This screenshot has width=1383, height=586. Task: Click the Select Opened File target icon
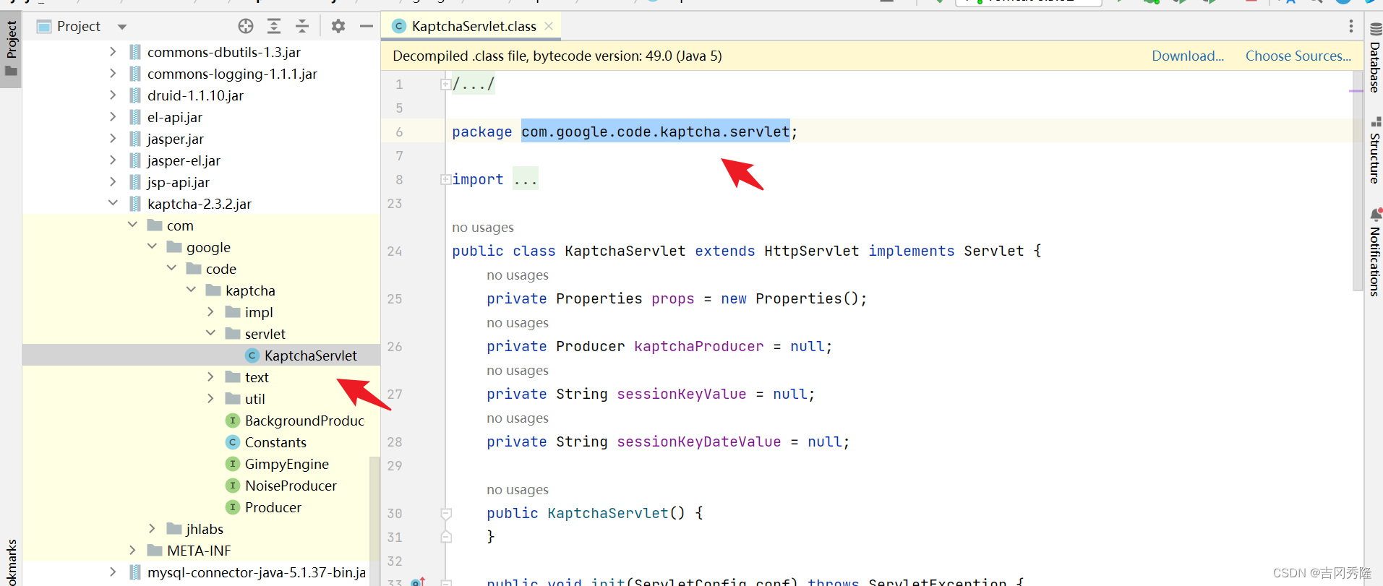pos(246,27)
